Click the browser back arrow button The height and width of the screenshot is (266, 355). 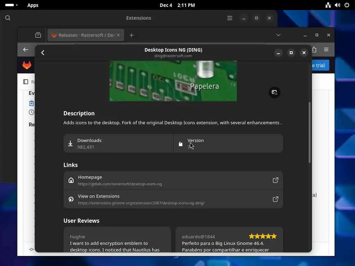coord(26,50)
